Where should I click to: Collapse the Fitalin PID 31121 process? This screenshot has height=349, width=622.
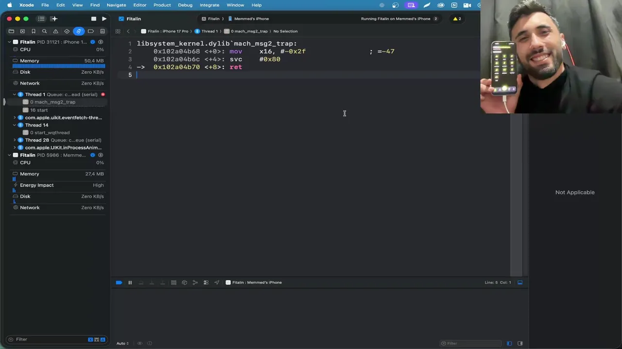pyautogui.click(x=9, y=42)
